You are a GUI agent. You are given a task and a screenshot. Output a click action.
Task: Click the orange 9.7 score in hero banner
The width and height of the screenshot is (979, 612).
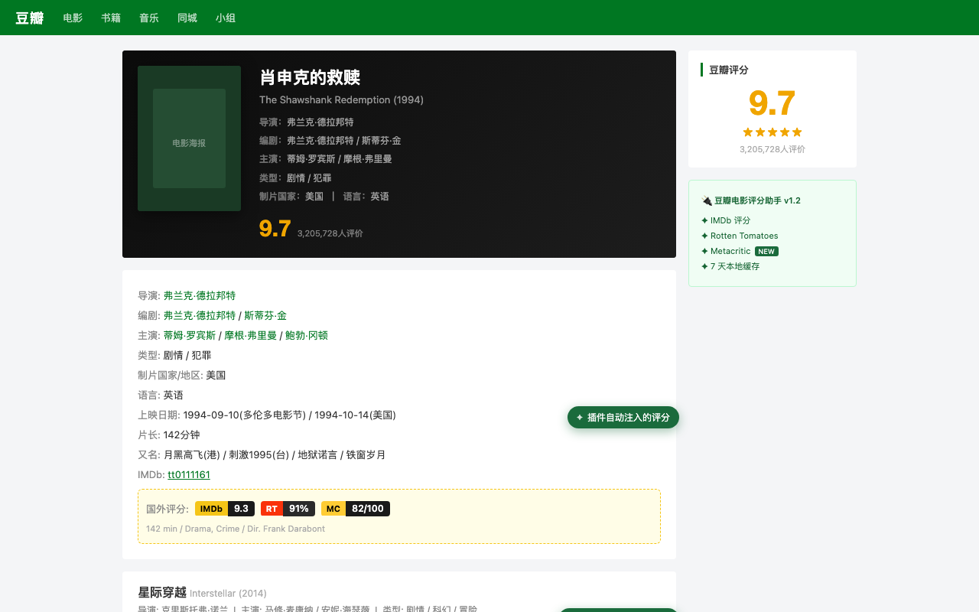coord(275,228)
